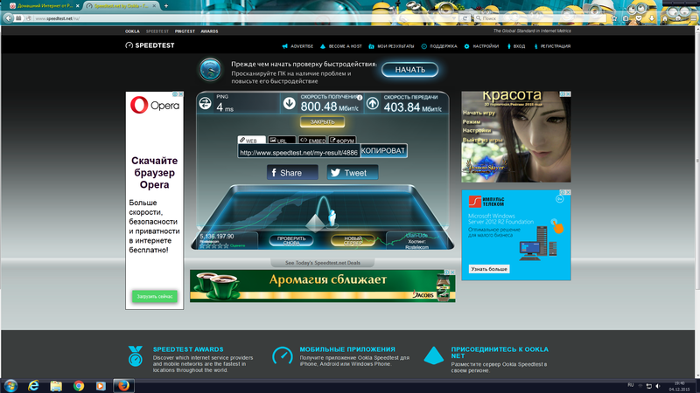
Task: Open the See Today's Speedtest.net Deals link
Action: coord(322,262)
